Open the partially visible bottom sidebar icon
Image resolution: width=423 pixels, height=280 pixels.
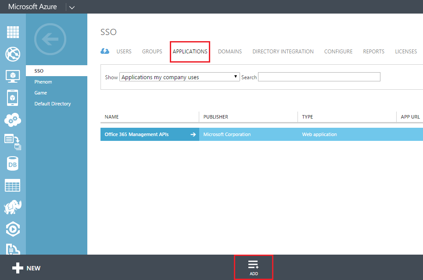coord(13,249)
